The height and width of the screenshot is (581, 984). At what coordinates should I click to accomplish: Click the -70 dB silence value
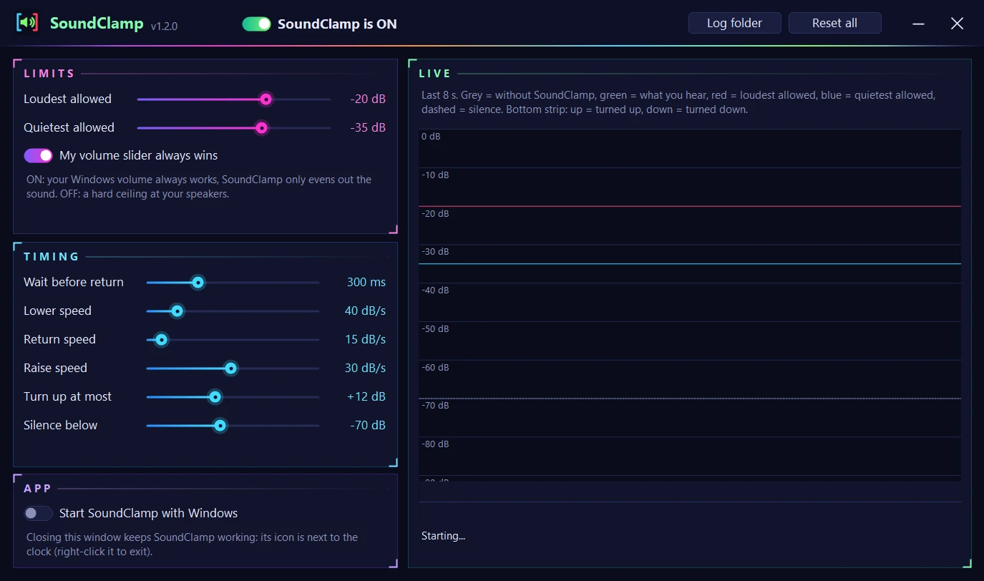pos(368,425)
